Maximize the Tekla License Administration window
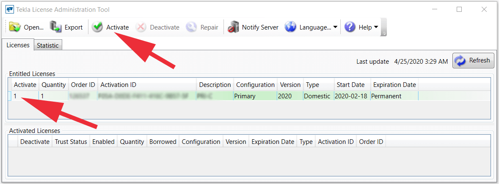This screenshot has width=499, height=184. 459,10
